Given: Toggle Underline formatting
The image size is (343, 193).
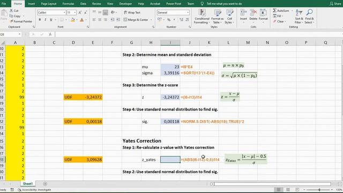Looking at the screenshot, I should pos(51,20).
